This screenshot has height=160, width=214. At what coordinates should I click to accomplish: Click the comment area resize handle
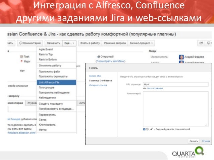coord(206,125)
